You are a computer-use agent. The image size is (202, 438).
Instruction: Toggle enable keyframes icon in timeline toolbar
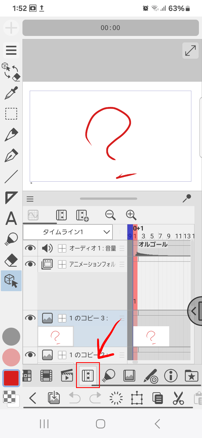coord(61,215)
